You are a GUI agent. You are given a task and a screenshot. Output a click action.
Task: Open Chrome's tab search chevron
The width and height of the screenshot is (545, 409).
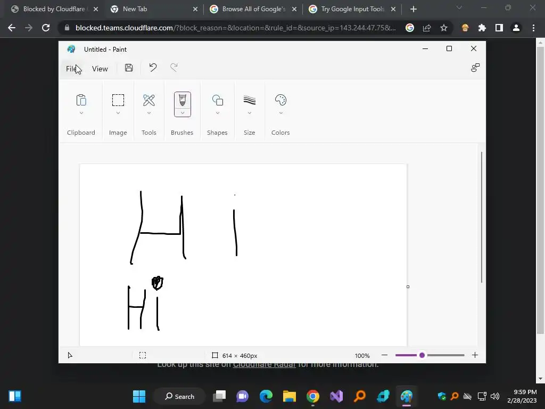(459, 7)
